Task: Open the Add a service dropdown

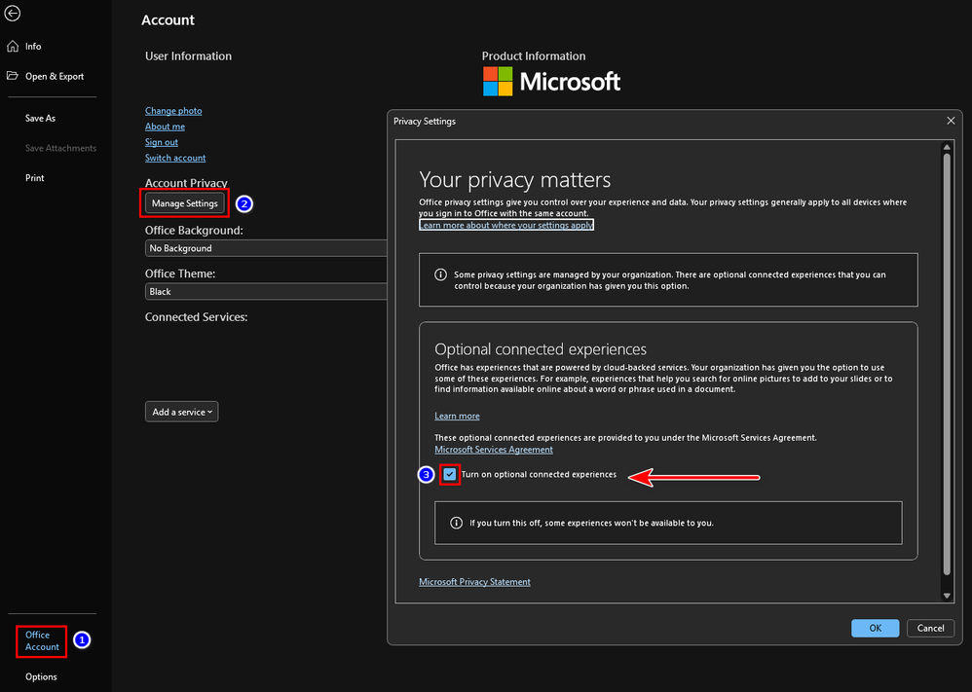Action: coord(181,412)
